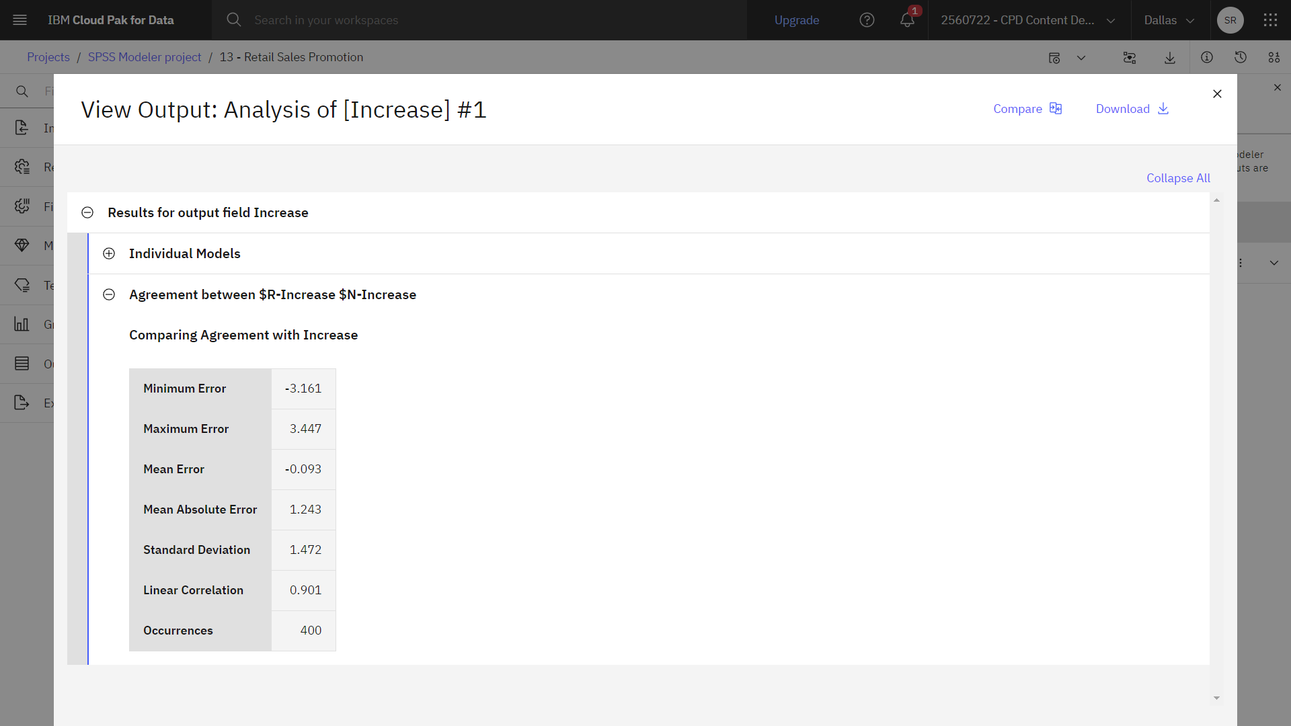This screenshot has height=726, width=1291.
Task: Click the Compare outputs icon
Action: pos(1055,108)
